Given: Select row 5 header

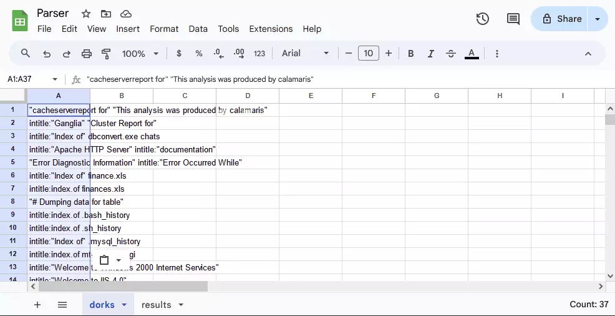Looking at the screenshot, I should pos(13,162).
